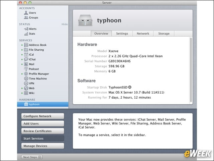Select the Podcast service icon

click(x=26, y=69)
